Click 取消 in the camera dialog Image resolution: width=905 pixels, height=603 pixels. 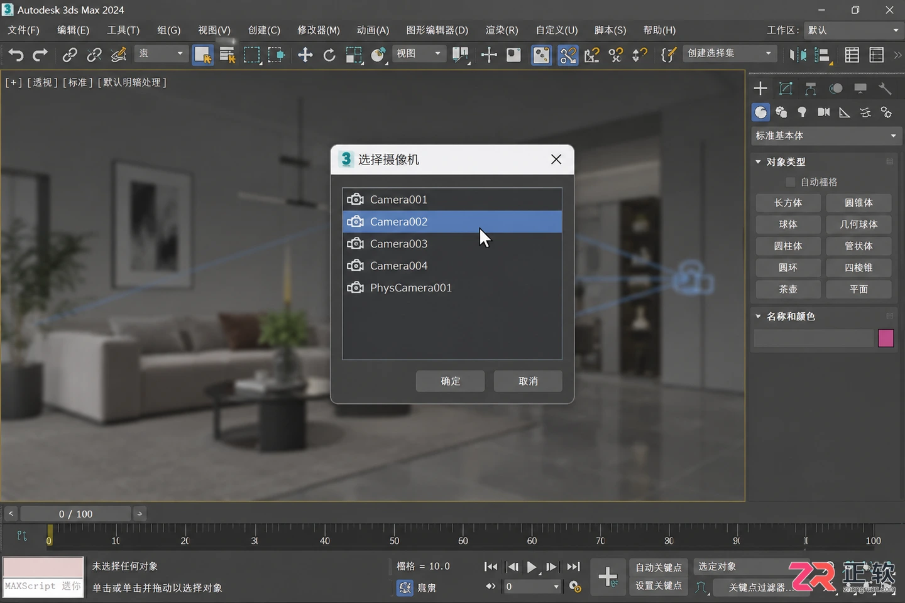[528, 381]
